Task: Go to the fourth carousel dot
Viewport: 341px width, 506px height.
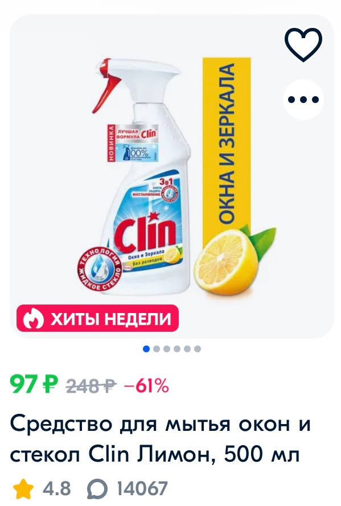Action: click(x=177, y=348)
